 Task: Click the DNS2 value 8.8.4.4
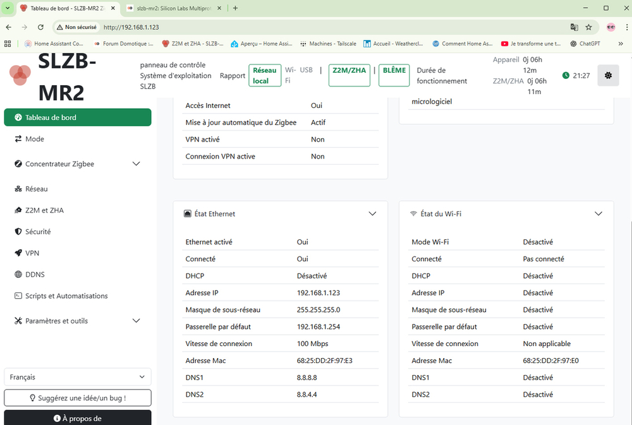tap(307, 395)
